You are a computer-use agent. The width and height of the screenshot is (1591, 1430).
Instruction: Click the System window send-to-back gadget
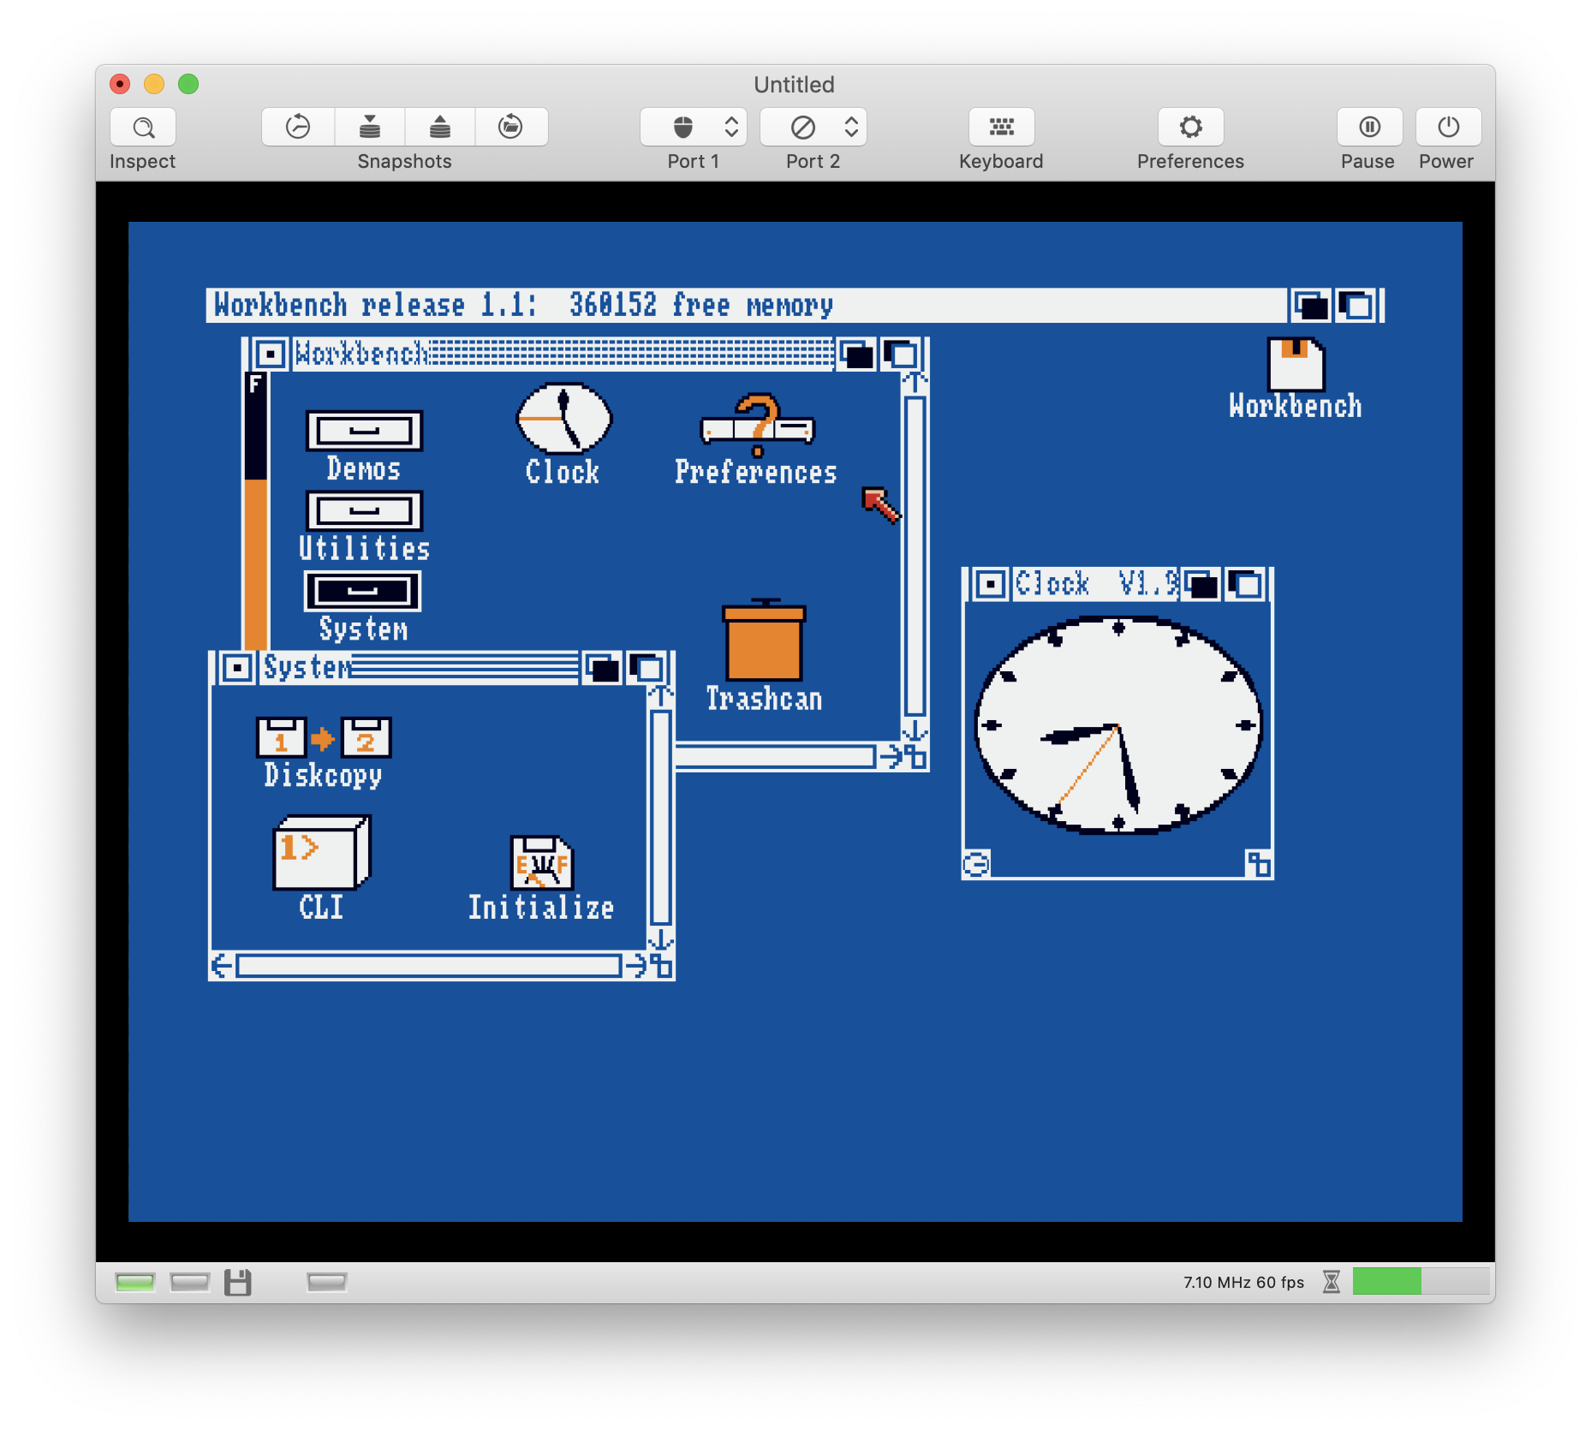pyautogui.click(x=603, y=668)
